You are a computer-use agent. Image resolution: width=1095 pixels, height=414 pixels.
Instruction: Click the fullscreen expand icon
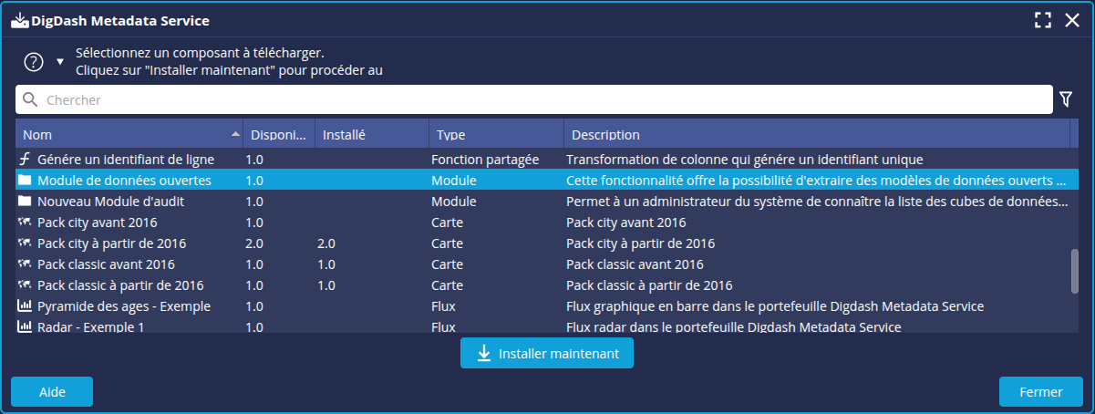click(x=1043, y=21)
